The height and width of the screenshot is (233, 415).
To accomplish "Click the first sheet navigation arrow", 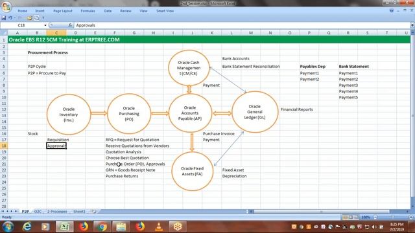I will pos(3,212).
